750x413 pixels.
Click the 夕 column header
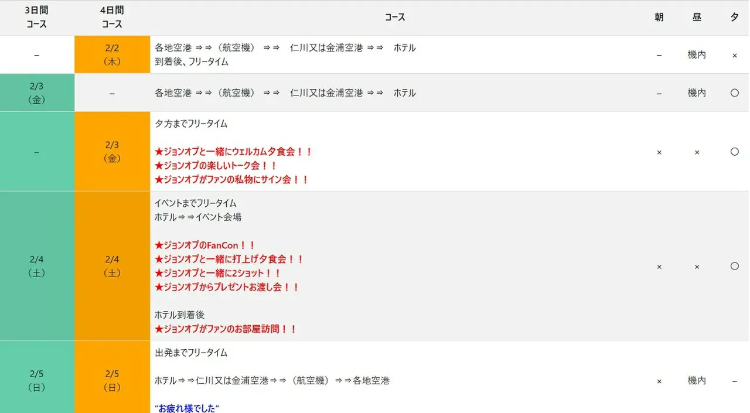734,18
